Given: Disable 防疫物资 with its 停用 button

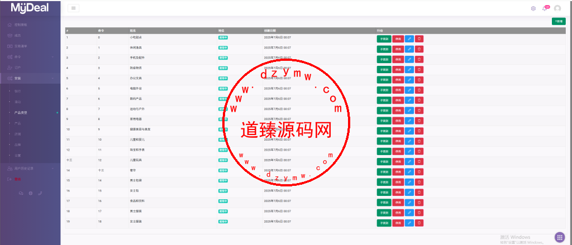Looking at the screenshot, I should [398, 69].
